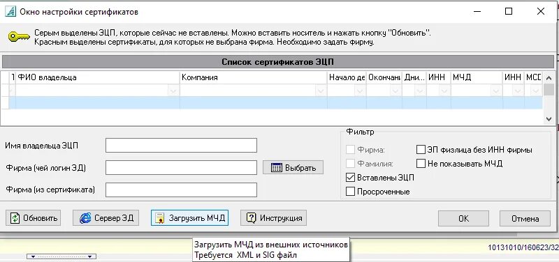The height and width of the screenshot is (262, 559).
Task: Open the Начало действия filter dropdown
Action: [x=360, y=91]
